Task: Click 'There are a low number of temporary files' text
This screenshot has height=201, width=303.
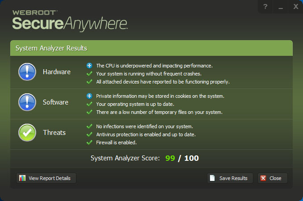Action: [160, 112]
